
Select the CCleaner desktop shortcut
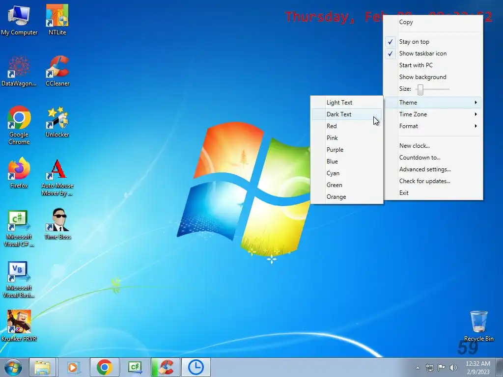(x=57, y=71)
